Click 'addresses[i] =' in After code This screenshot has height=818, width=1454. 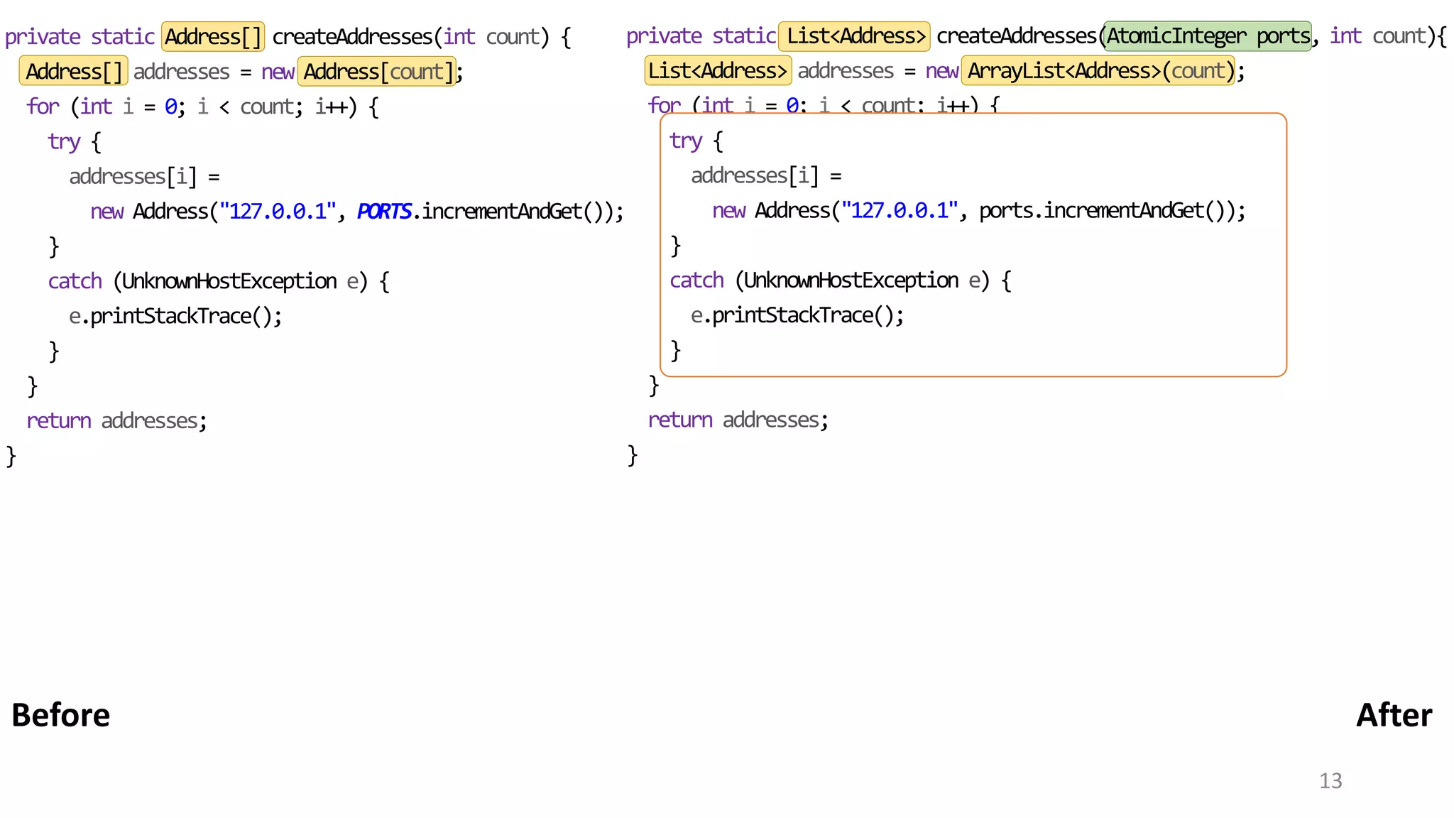pyautogui.click(x=767, y=175)
